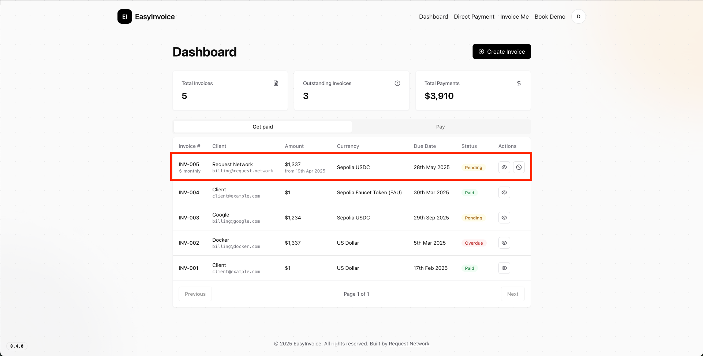View invoice INV-005 with eye icon
This screenshot has width=703, height=356.
(504, 167)
